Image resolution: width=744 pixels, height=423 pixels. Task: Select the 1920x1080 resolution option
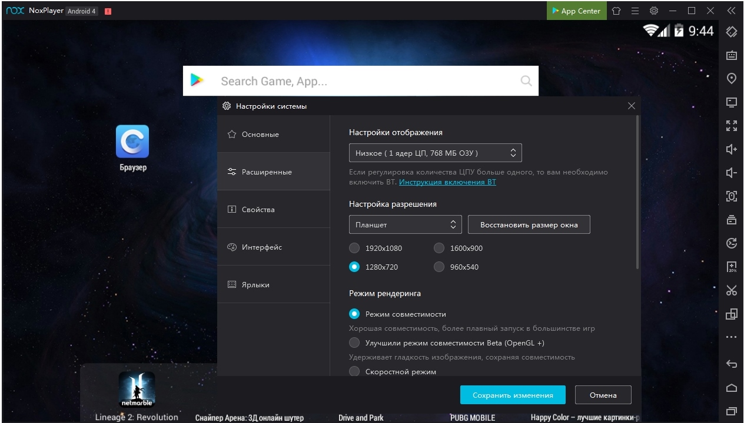click(x=354, y=248)
